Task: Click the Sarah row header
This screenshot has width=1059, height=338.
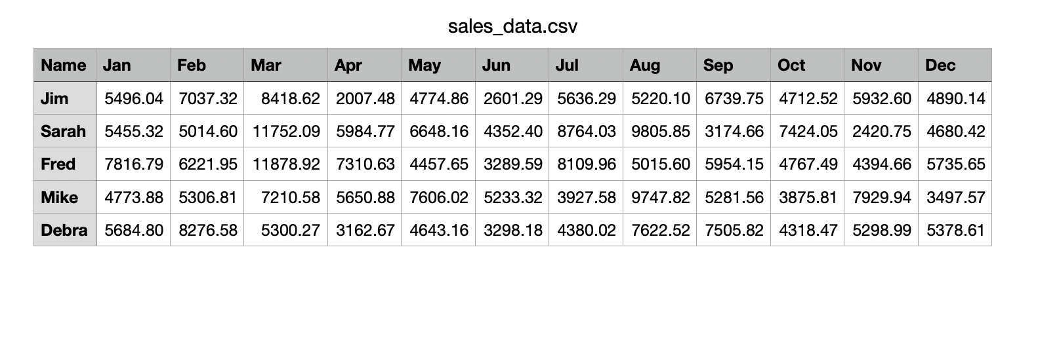Action: (65, 131)
